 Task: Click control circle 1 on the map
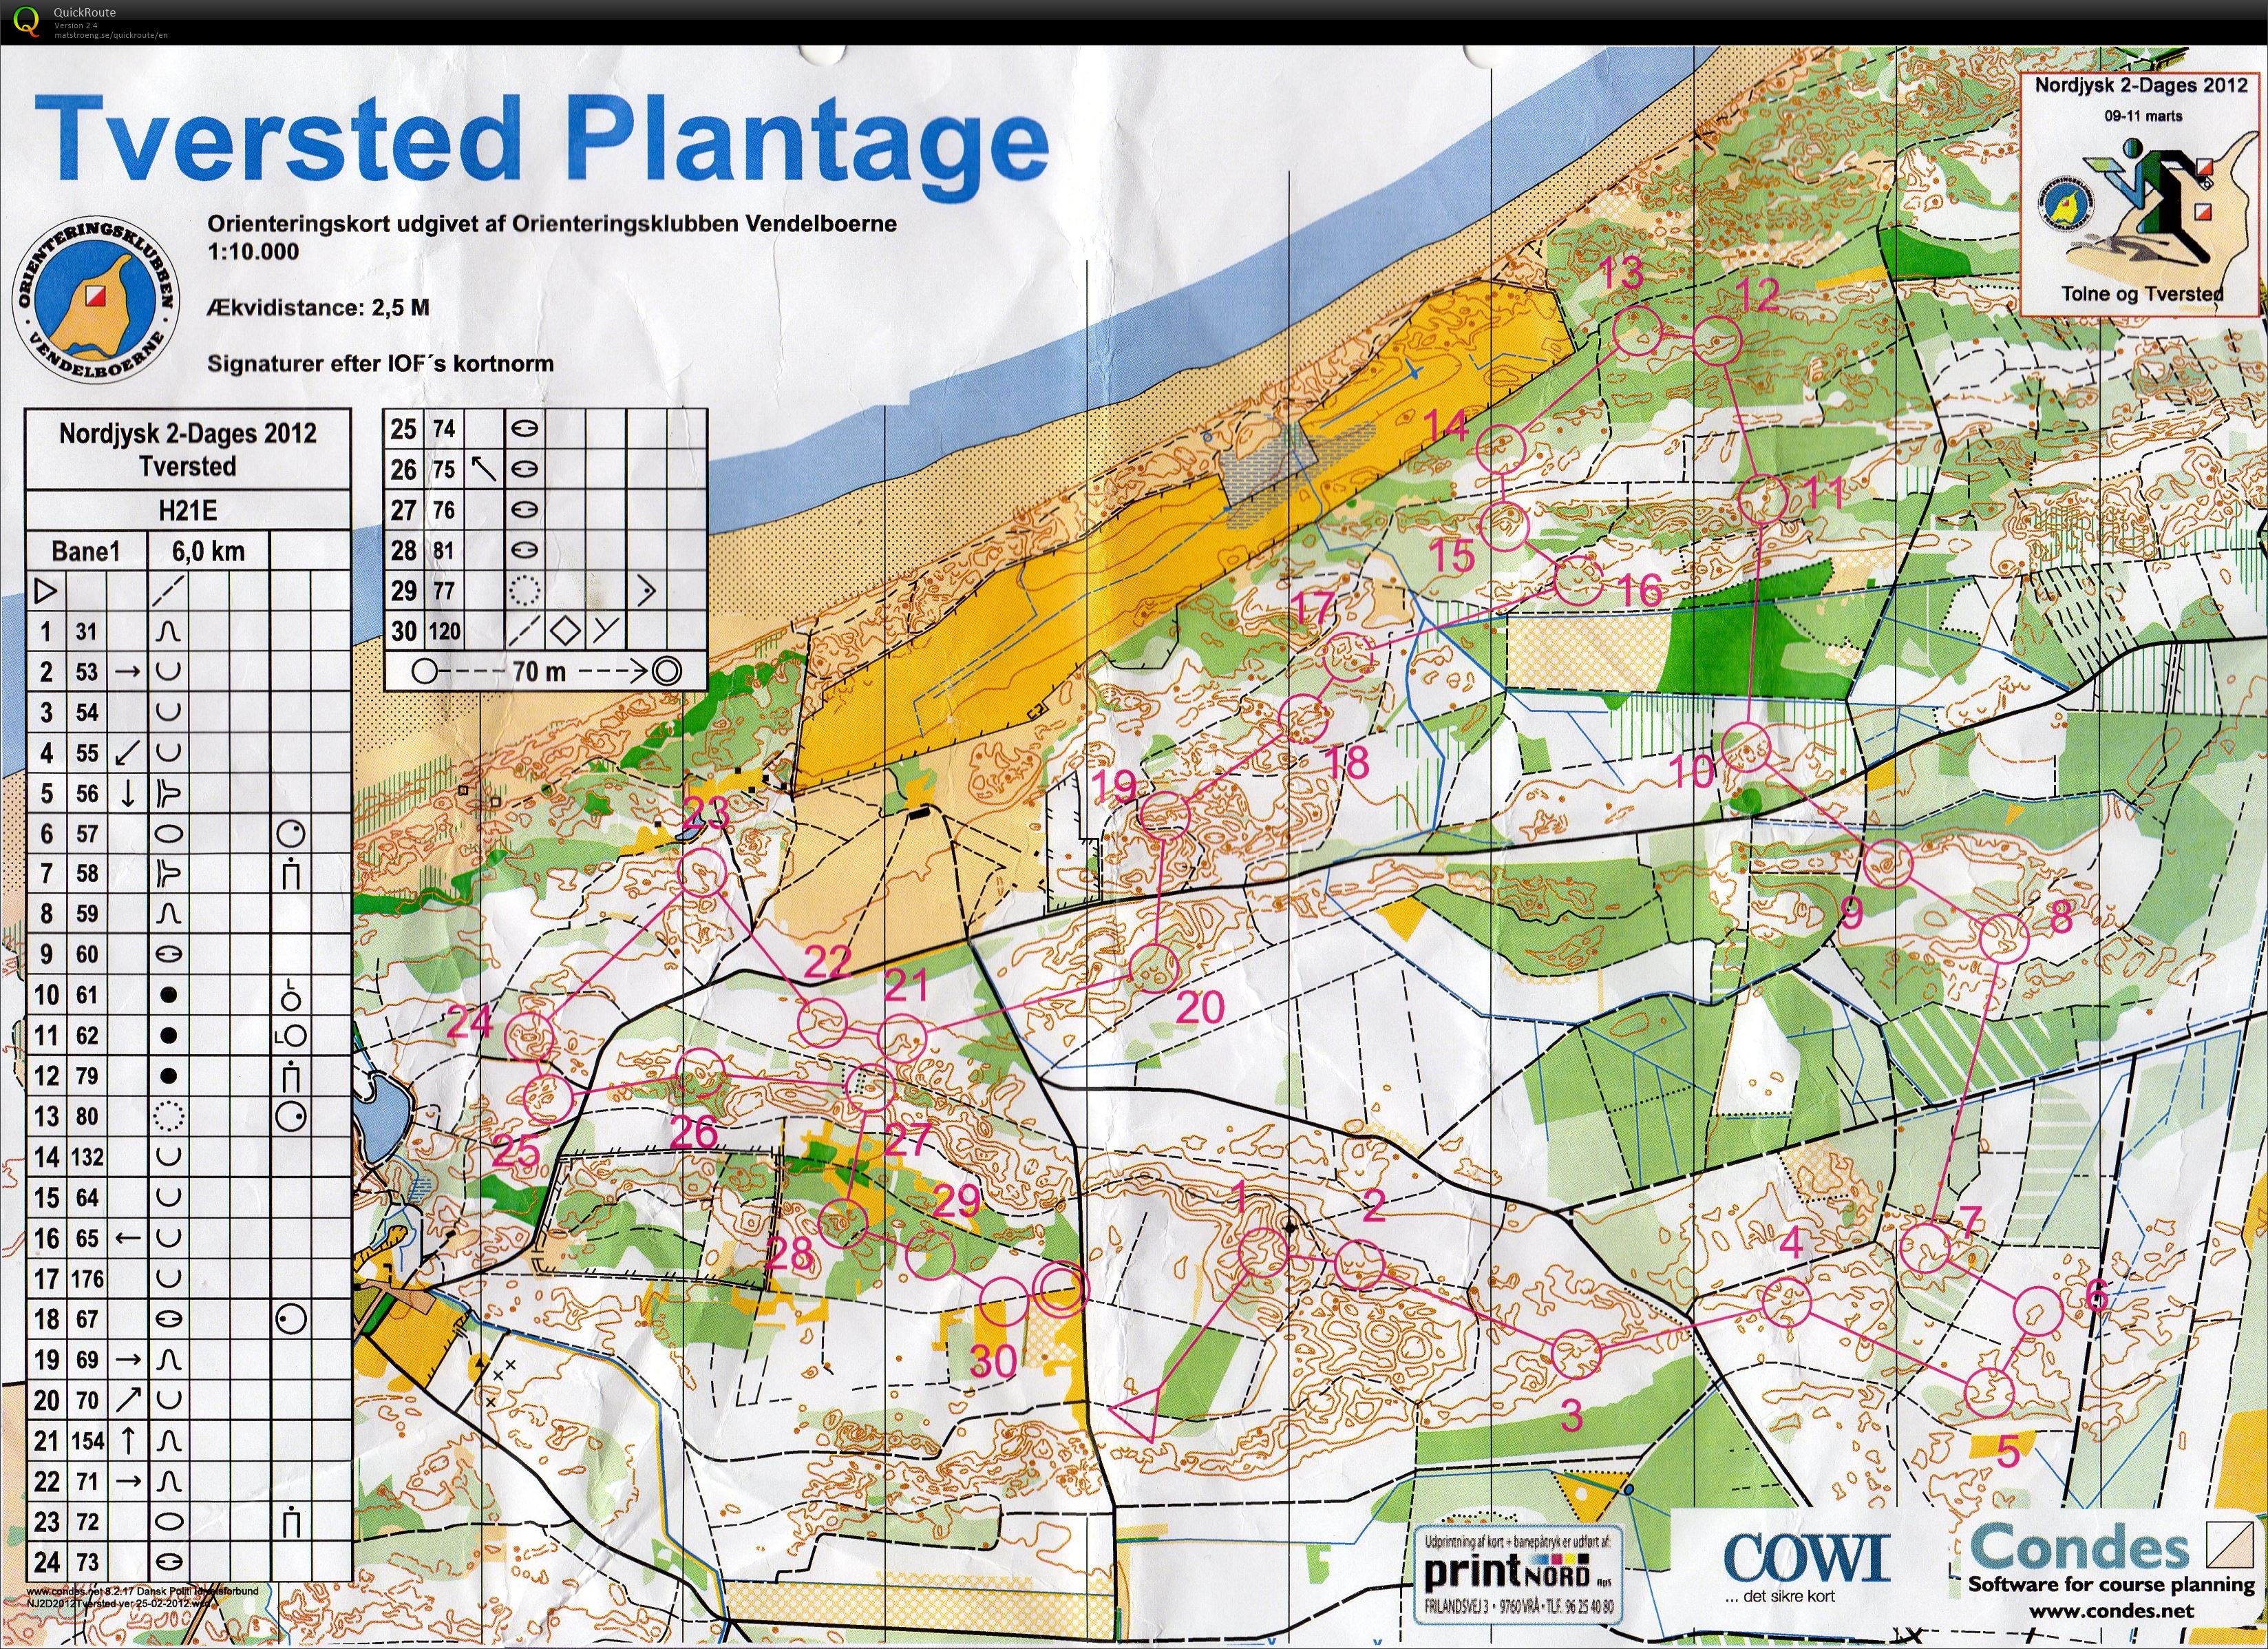(1263, 1252)
